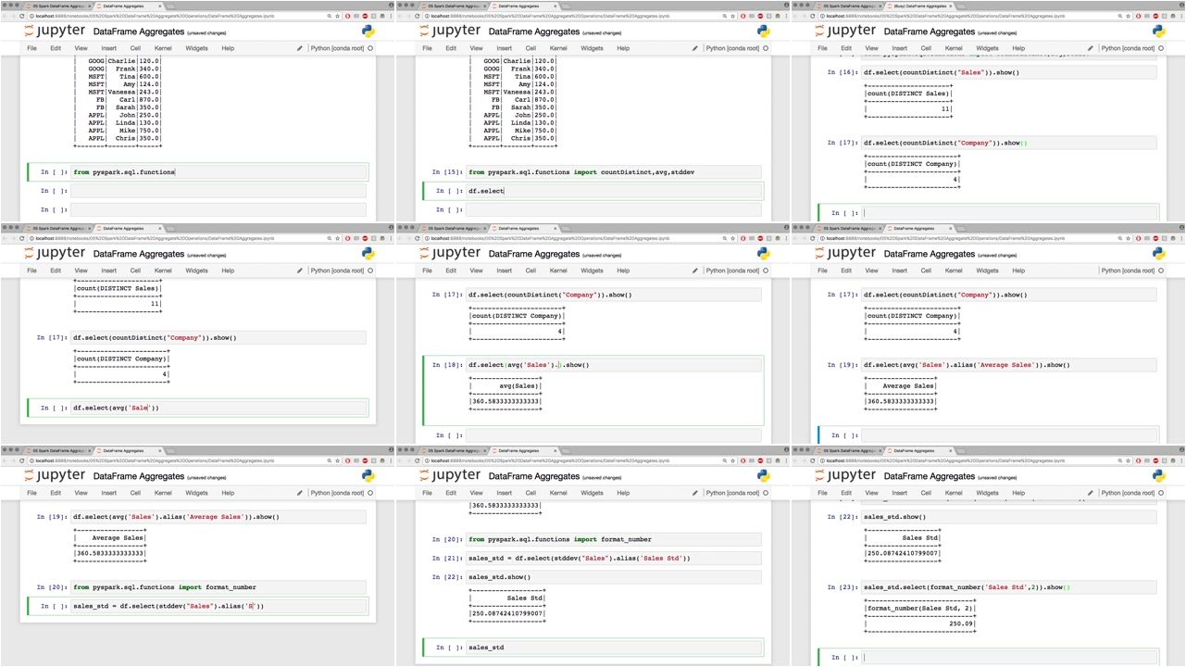The height and width of the screenshot is (667, 1186).
Task: Open View menu in notebook showing In [21]
Action: pos(476,493)
